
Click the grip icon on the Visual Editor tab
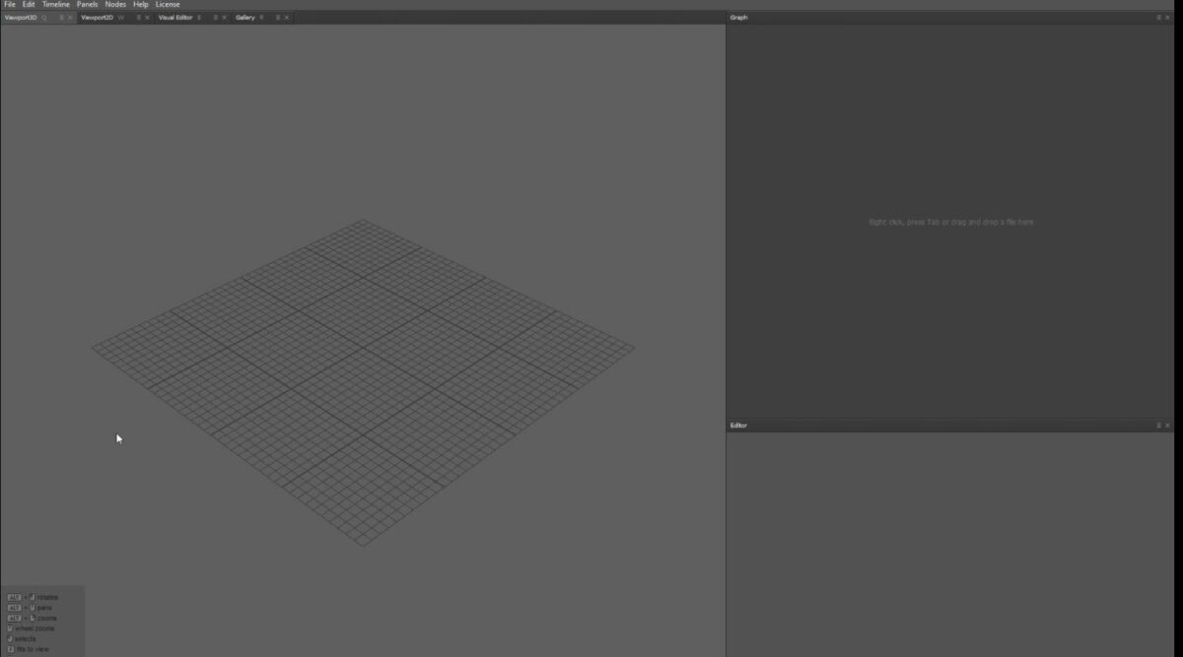215,17
